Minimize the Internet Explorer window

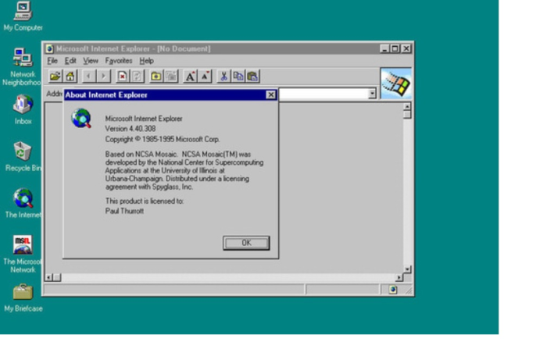coord(384,48)
